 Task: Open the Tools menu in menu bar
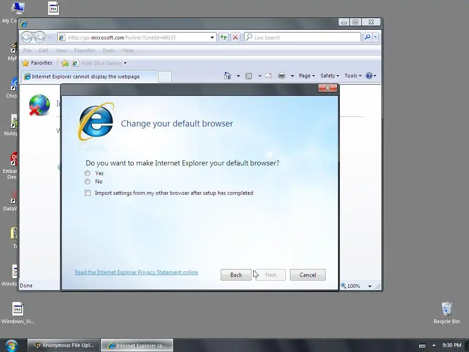click(x=109, y=50)
